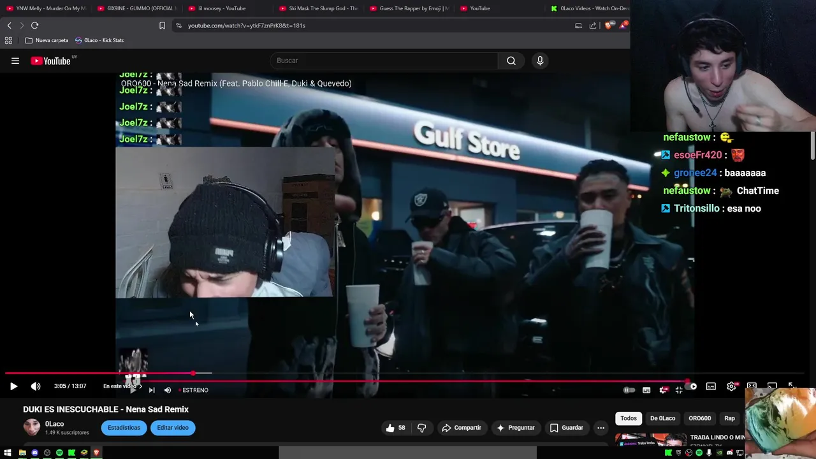Select the Todos filter chip

click(629, 418)
